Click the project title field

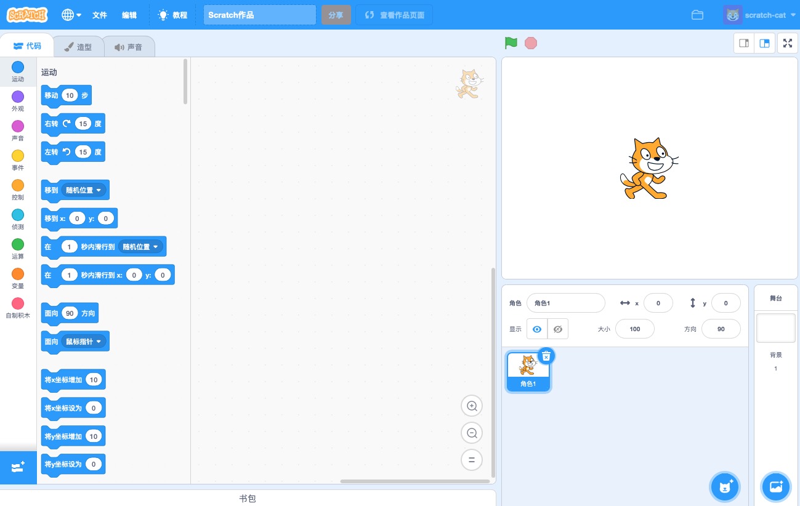coord(260,15)
